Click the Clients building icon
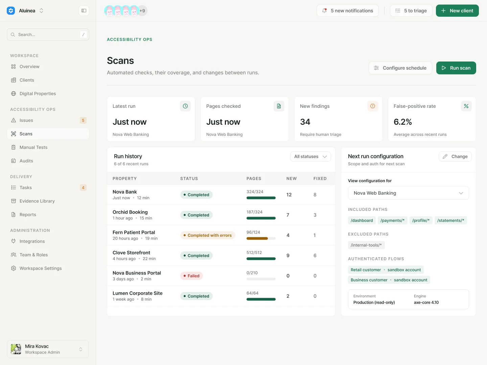This screenshot has height=365, width=487. click(14, 80)
